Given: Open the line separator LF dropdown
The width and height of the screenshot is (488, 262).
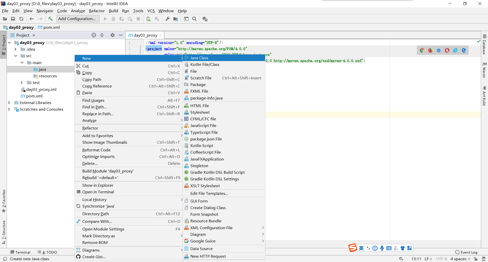Looking at the screenshot, I should pos(428,259).
